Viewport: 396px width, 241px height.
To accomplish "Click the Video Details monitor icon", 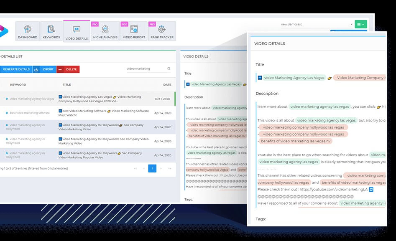I will click(77, 29).
